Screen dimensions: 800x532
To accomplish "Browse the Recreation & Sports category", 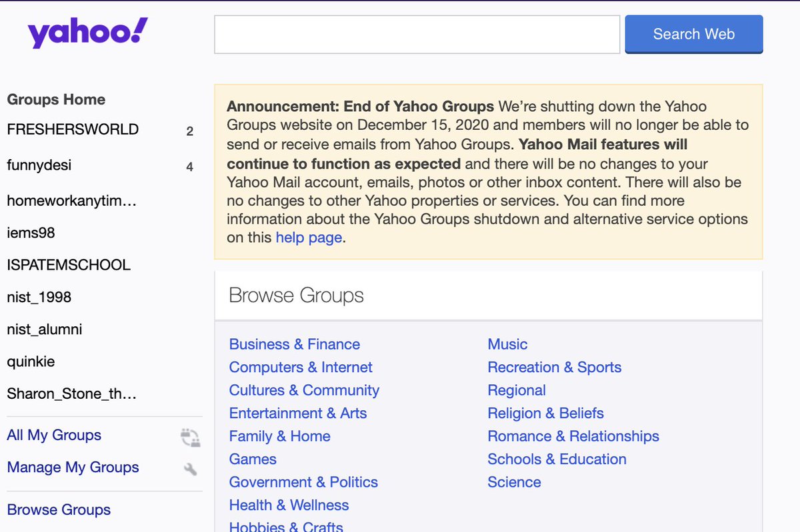I will (x=555, y=368).
